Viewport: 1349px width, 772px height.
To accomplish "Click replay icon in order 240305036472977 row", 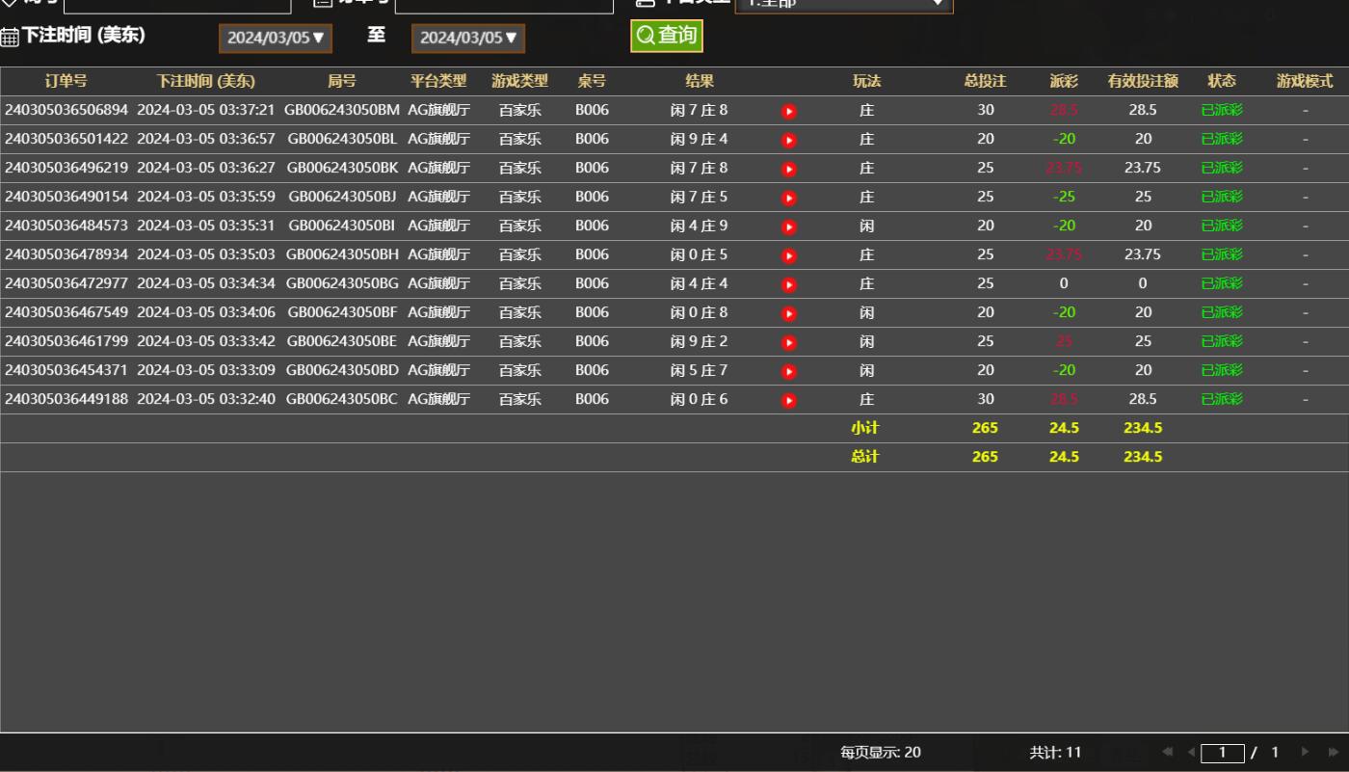I will [789, 284].
